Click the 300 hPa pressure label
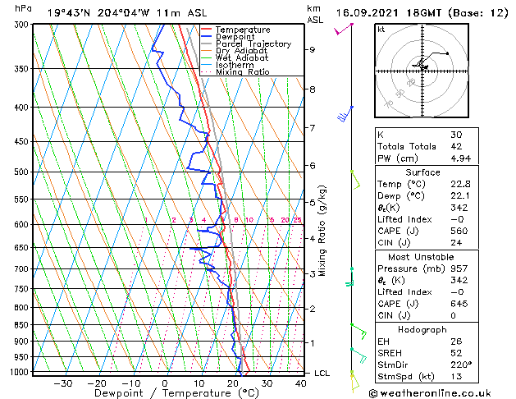This screenshot has width=516, height=399. click(23, 25)
